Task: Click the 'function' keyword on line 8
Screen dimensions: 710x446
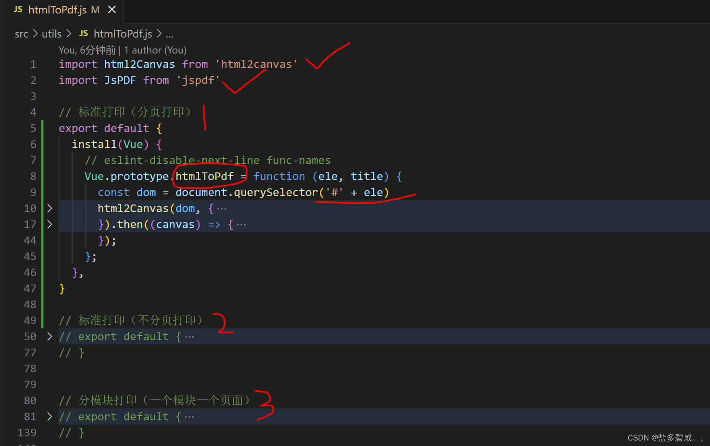Action: tap(279, 177)
